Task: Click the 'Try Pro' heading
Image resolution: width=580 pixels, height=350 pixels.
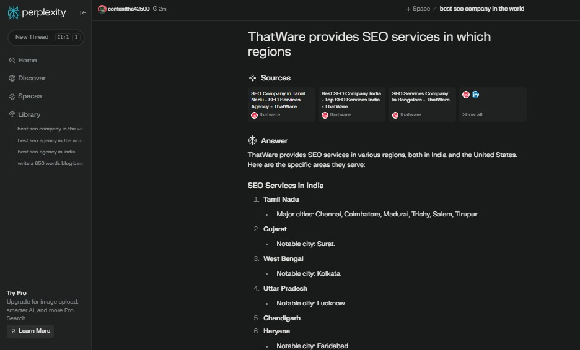Action: 16,293
